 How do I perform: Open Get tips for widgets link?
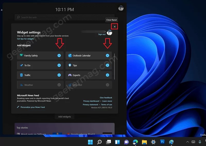click(x=25, y=39)
